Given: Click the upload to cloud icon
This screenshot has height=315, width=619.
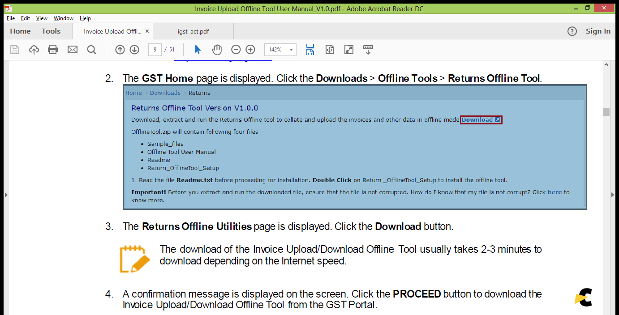Looking at the screenshot, I should tap(34, 50).
